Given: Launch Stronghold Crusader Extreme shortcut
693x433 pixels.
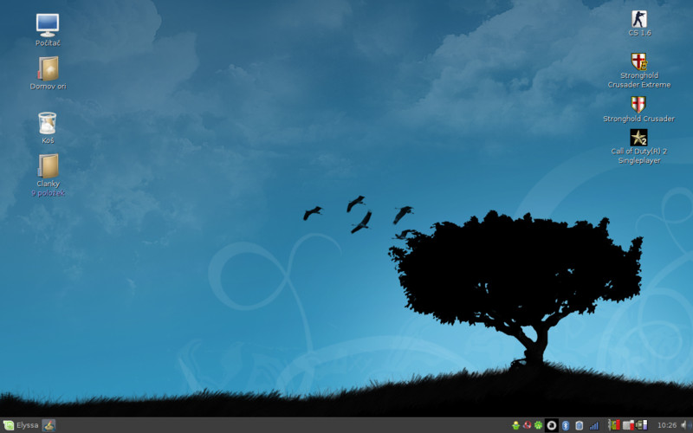Looking at the screenshot, I should 638,71.
